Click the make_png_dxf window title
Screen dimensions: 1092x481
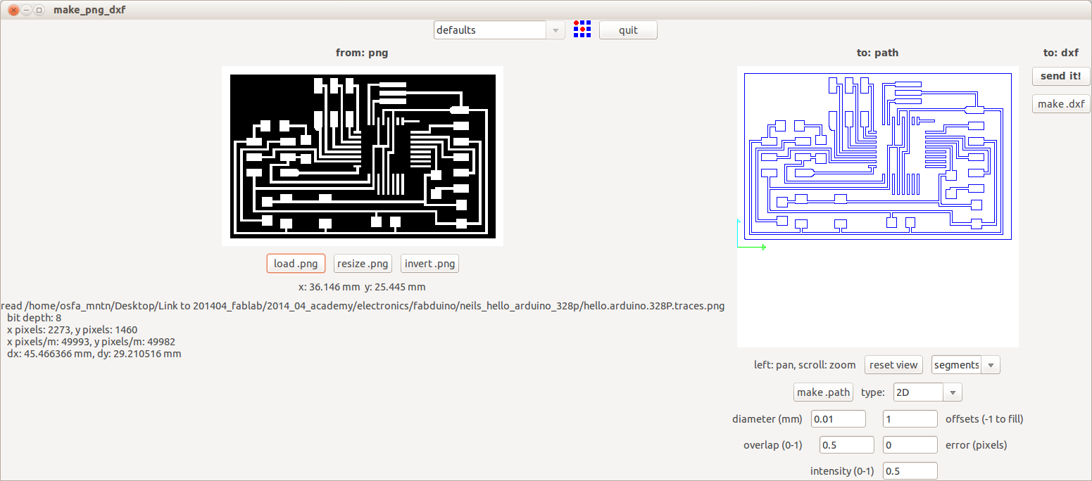[89, 11]
